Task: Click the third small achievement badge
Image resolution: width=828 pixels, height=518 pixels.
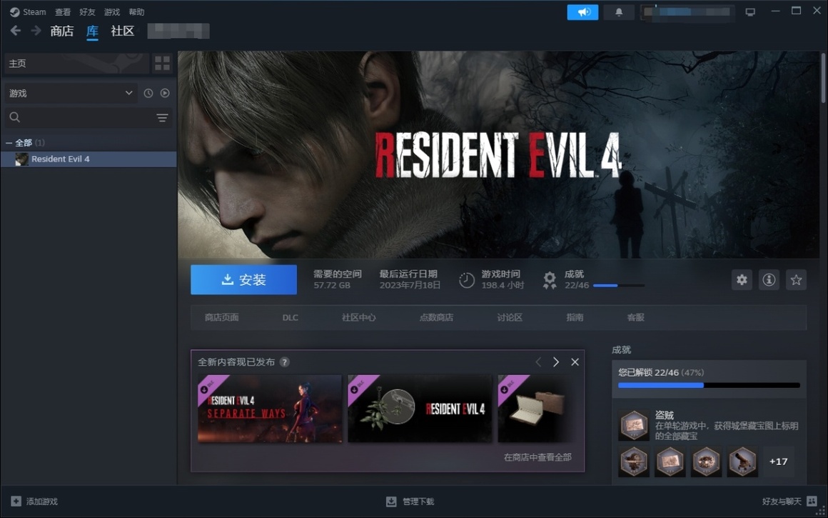Action: [706, 462]
